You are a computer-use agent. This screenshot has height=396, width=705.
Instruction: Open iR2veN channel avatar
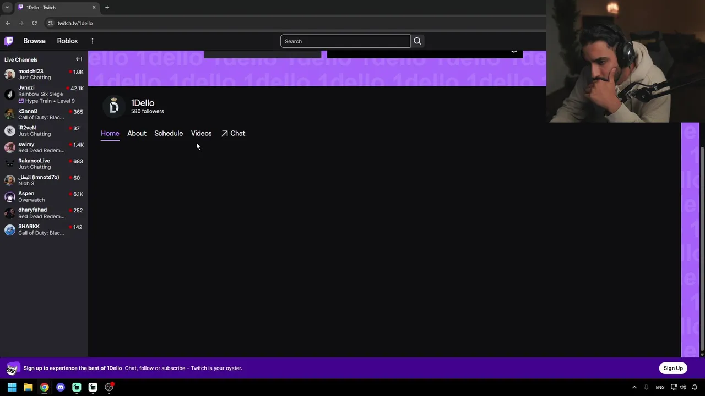[x=10, y=130]
